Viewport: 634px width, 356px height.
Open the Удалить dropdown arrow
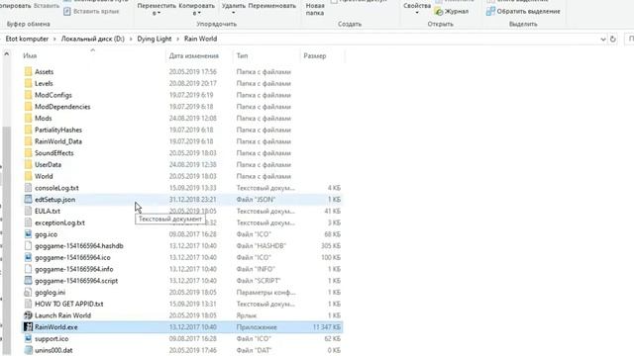coord(234,13)
